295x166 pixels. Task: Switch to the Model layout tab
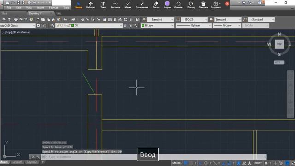pyautogui.click(x=4, y=162)
